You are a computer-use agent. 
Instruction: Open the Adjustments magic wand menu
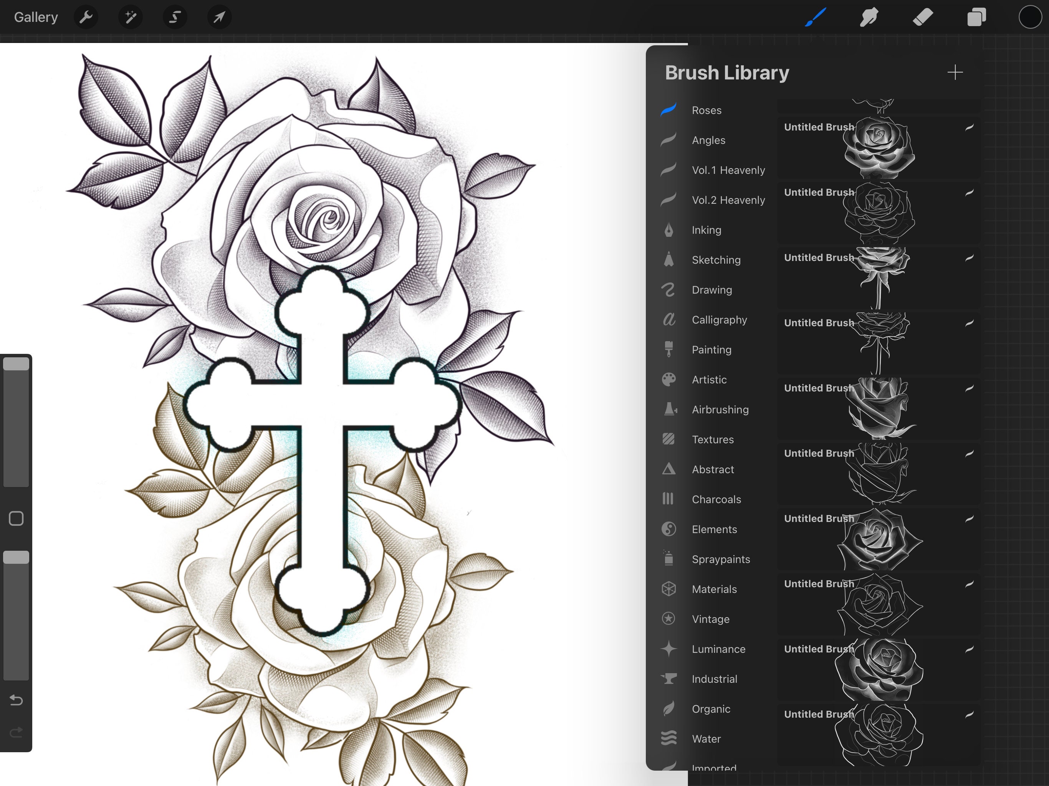click(x=131, y=18)
